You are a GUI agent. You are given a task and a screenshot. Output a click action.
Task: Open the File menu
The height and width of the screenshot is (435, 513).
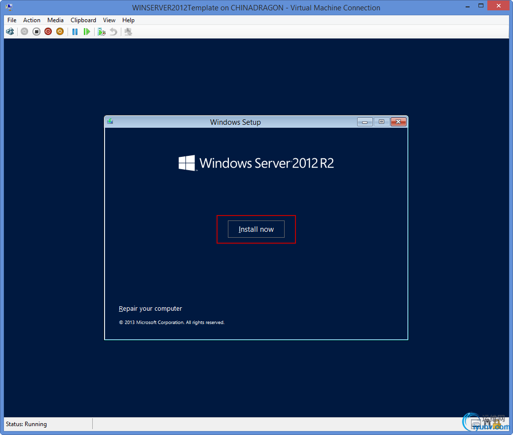click(12, 20)
